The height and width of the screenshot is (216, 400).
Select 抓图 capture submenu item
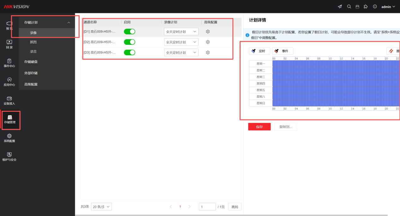(33, 42)
